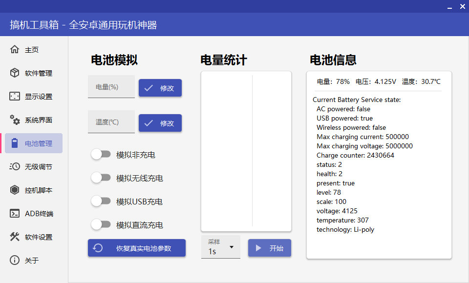The image size is (469, 283).
Task: Close the 搞机工具箱 window
Action: tap(463, 6)
